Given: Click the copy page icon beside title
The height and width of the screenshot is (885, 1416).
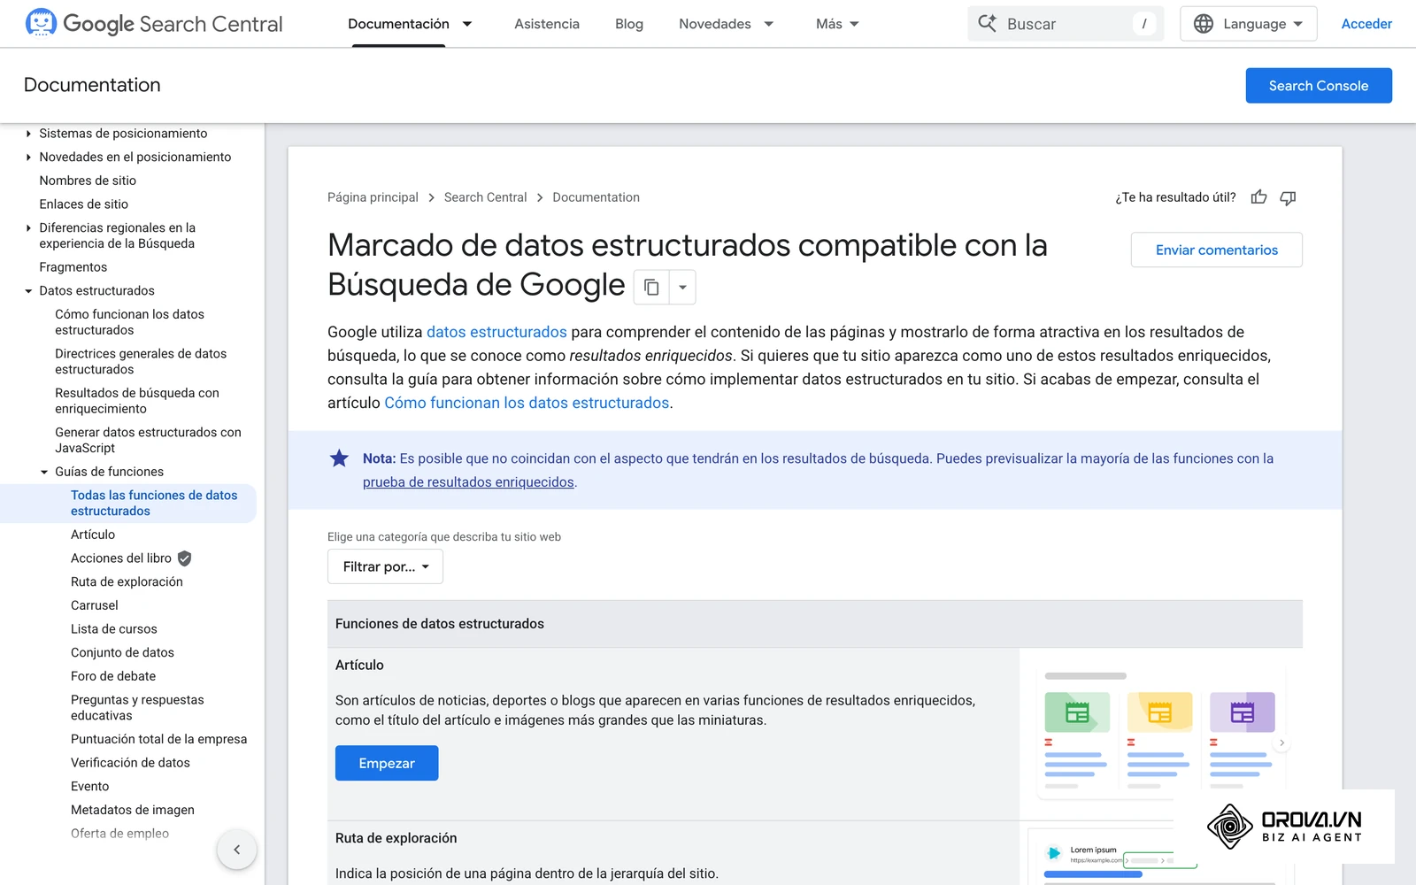Looking at the screenshot, I should pos(651,287).
